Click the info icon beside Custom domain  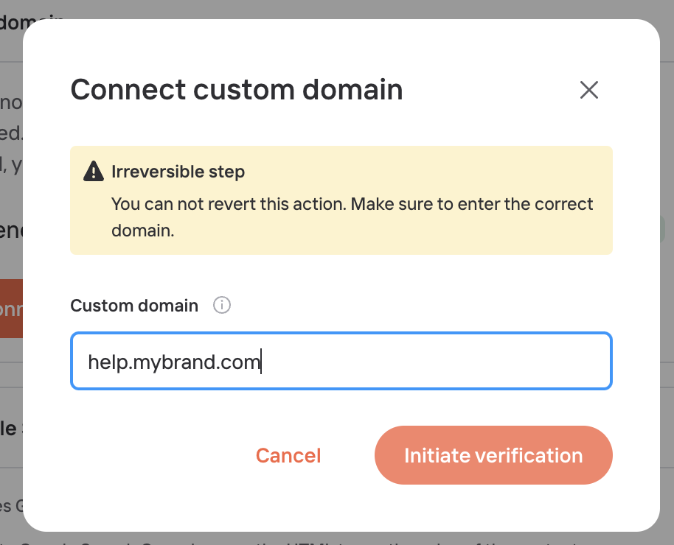point(222,306)
